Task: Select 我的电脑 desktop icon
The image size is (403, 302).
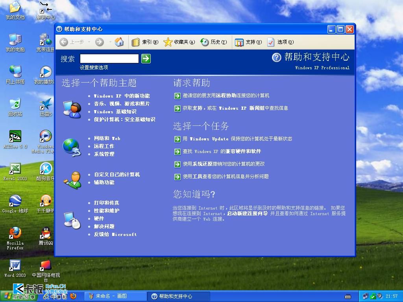Action: [15, 43]
